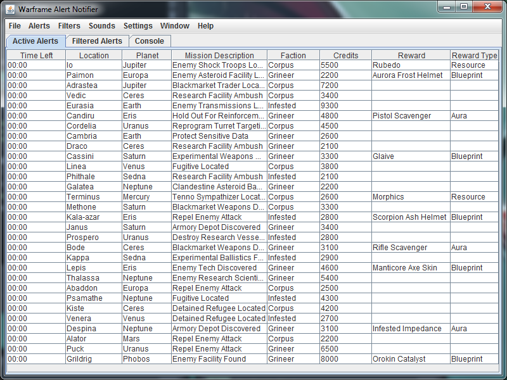Click the Java icon in title bar
507x380 pixels.
(11, 9)
